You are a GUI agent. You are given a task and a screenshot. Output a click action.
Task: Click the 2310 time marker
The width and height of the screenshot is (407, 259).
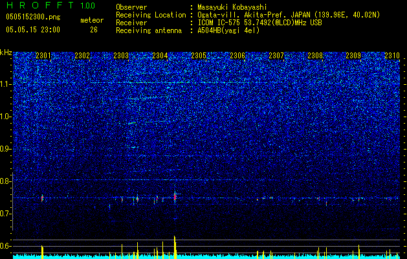tap(392, 55)
